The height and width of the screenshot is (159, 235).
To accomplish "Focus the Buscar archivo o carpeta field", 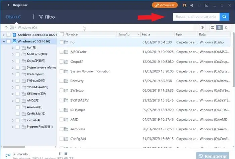I will pos(196,17).
